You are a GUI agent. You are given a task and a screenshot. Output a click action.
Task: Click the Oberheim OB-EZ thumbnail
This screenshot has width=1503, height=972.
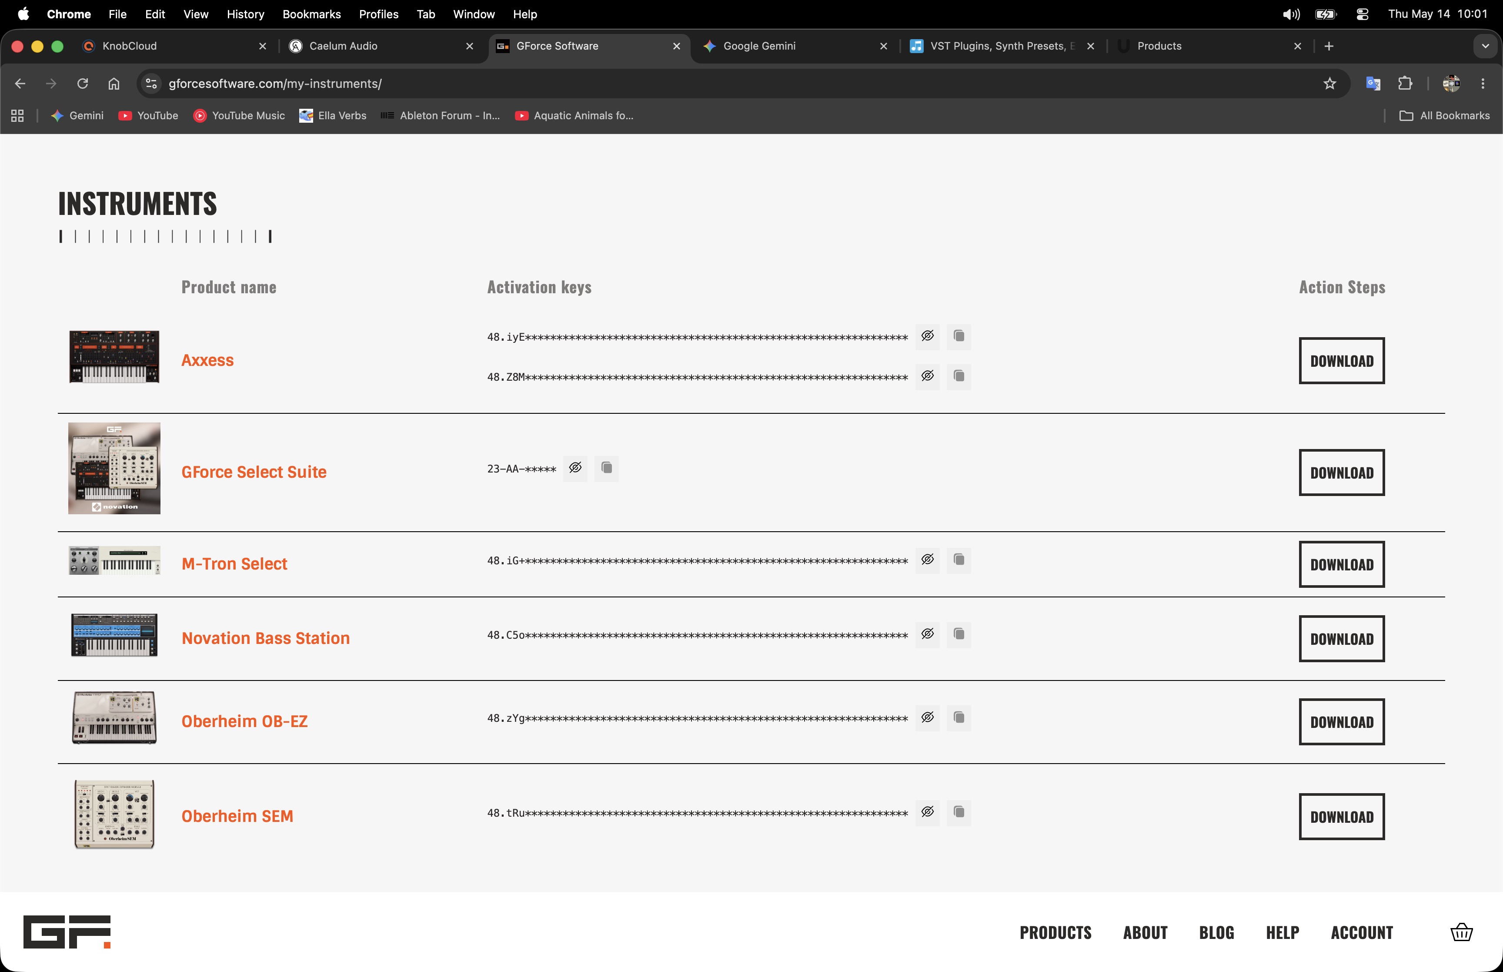point(114,718)
